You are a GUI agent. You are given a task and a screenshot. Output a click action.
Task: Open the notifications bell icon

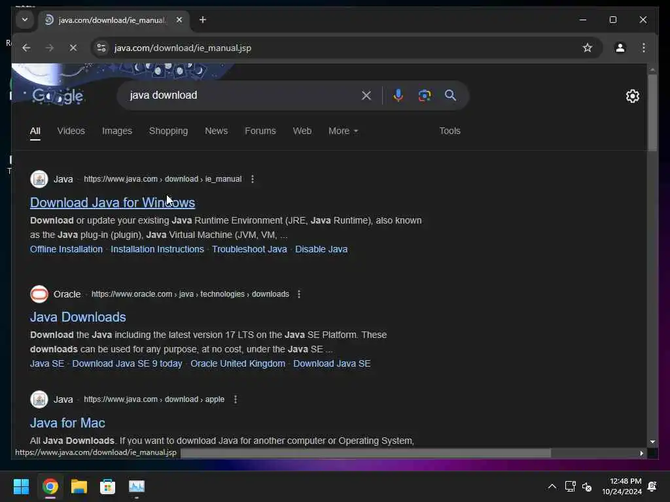point(652,486)
